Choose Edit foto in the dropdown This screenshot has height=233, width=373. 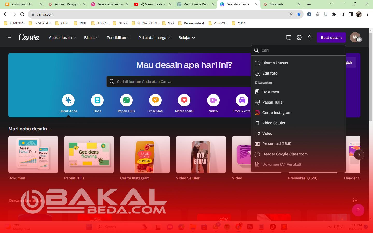click(x=298, y=73)
